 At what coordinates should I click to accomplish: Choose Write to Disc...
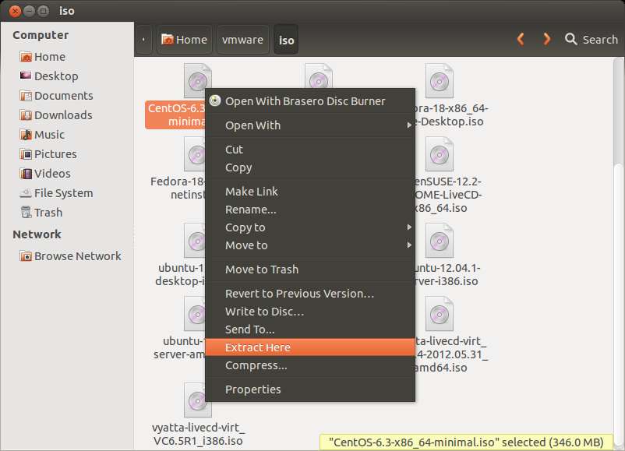[x=310, y=312]
